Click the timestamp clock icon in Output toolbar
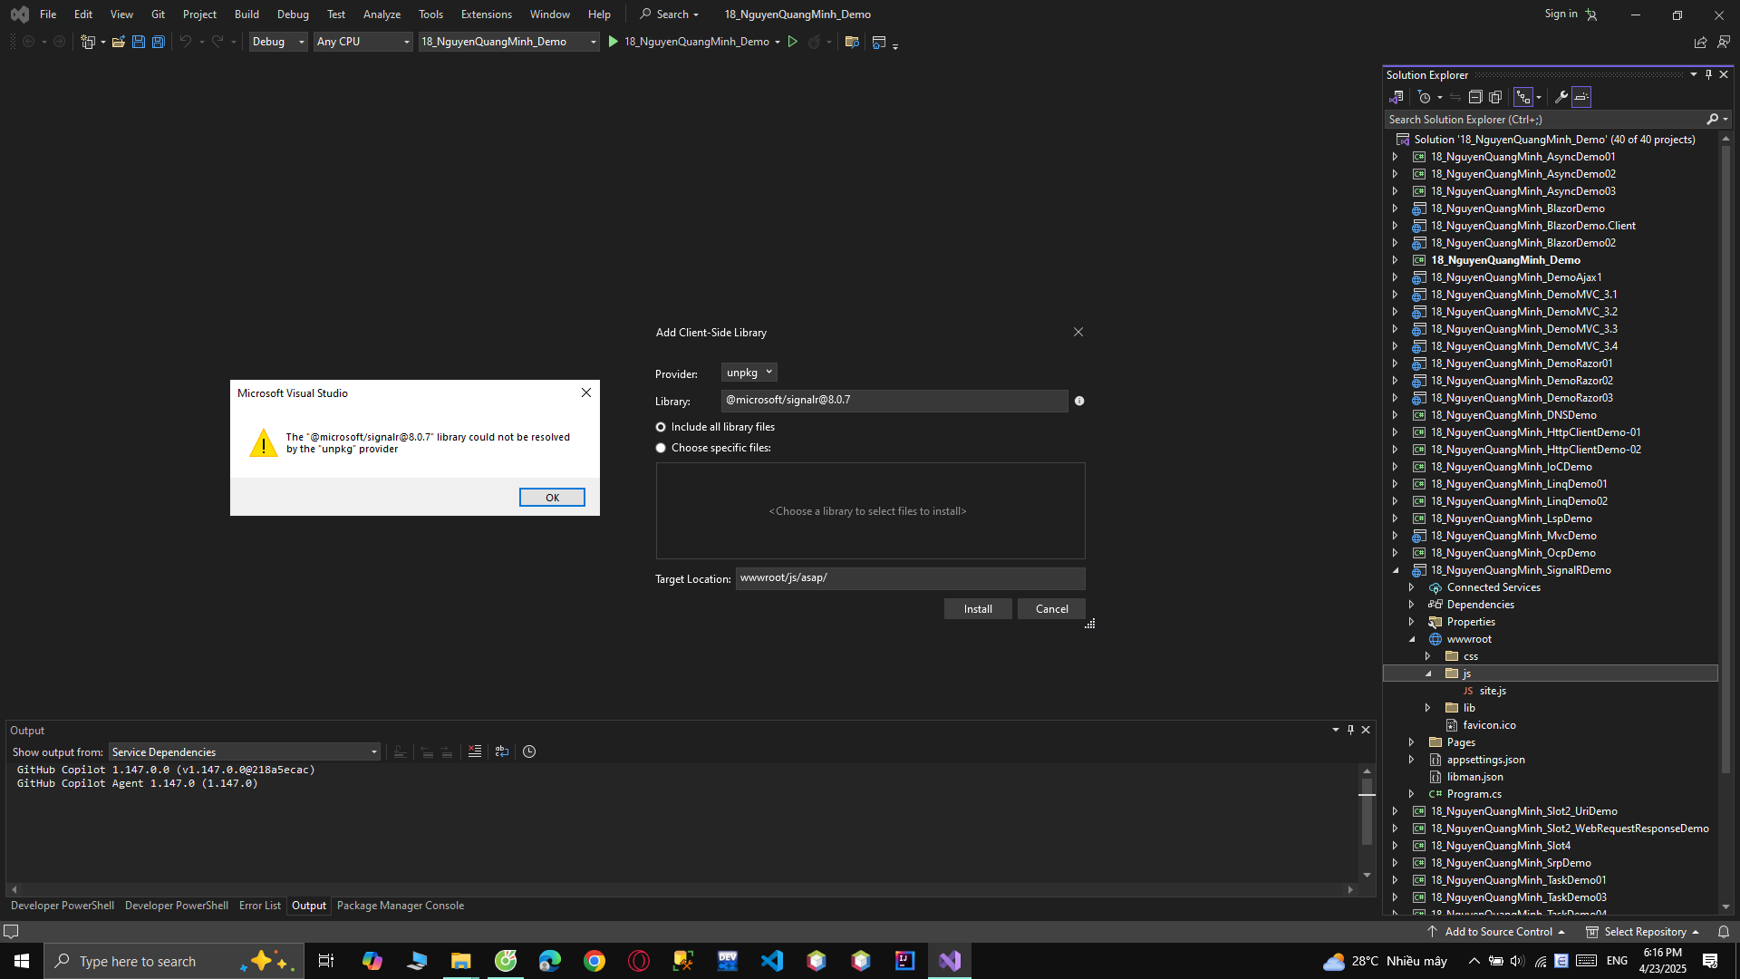1740x979 pixels. [529, 751]
